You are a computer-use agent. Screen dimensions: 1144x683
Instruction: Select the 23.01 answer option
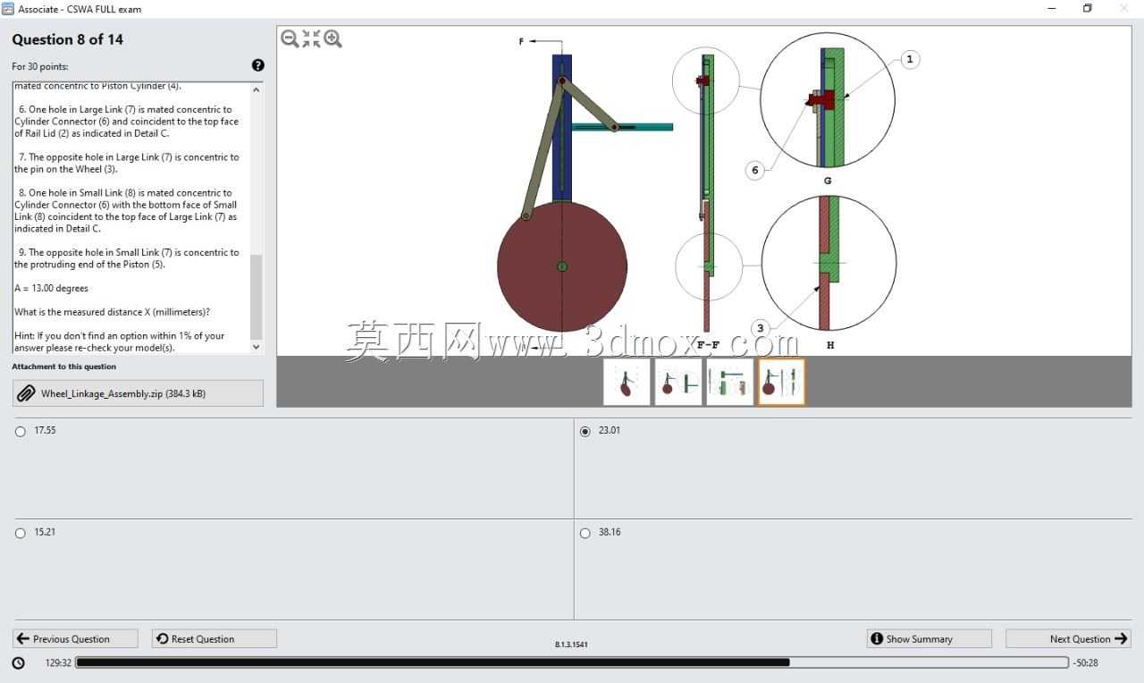click(x=585, y=431)
